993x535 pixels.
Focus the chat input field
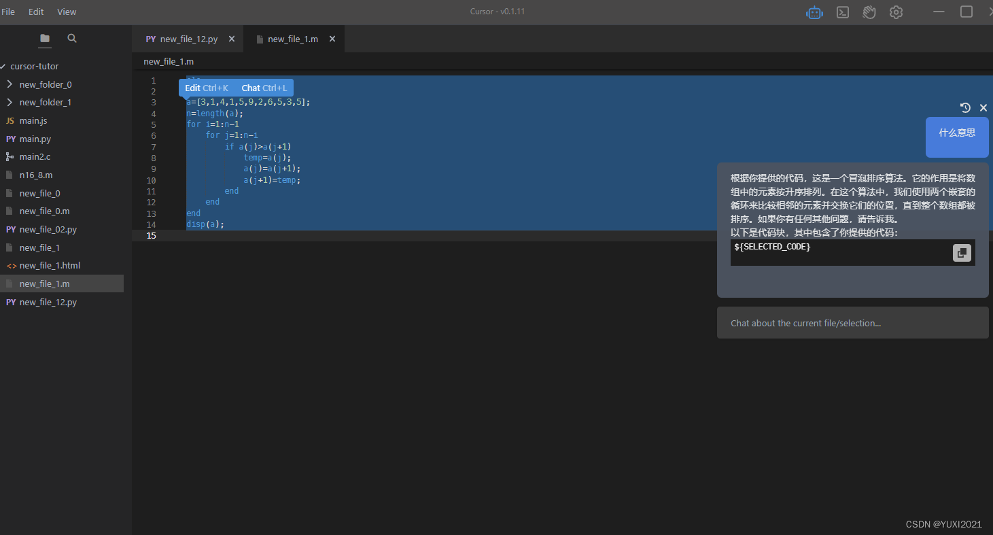coord(852,323)
